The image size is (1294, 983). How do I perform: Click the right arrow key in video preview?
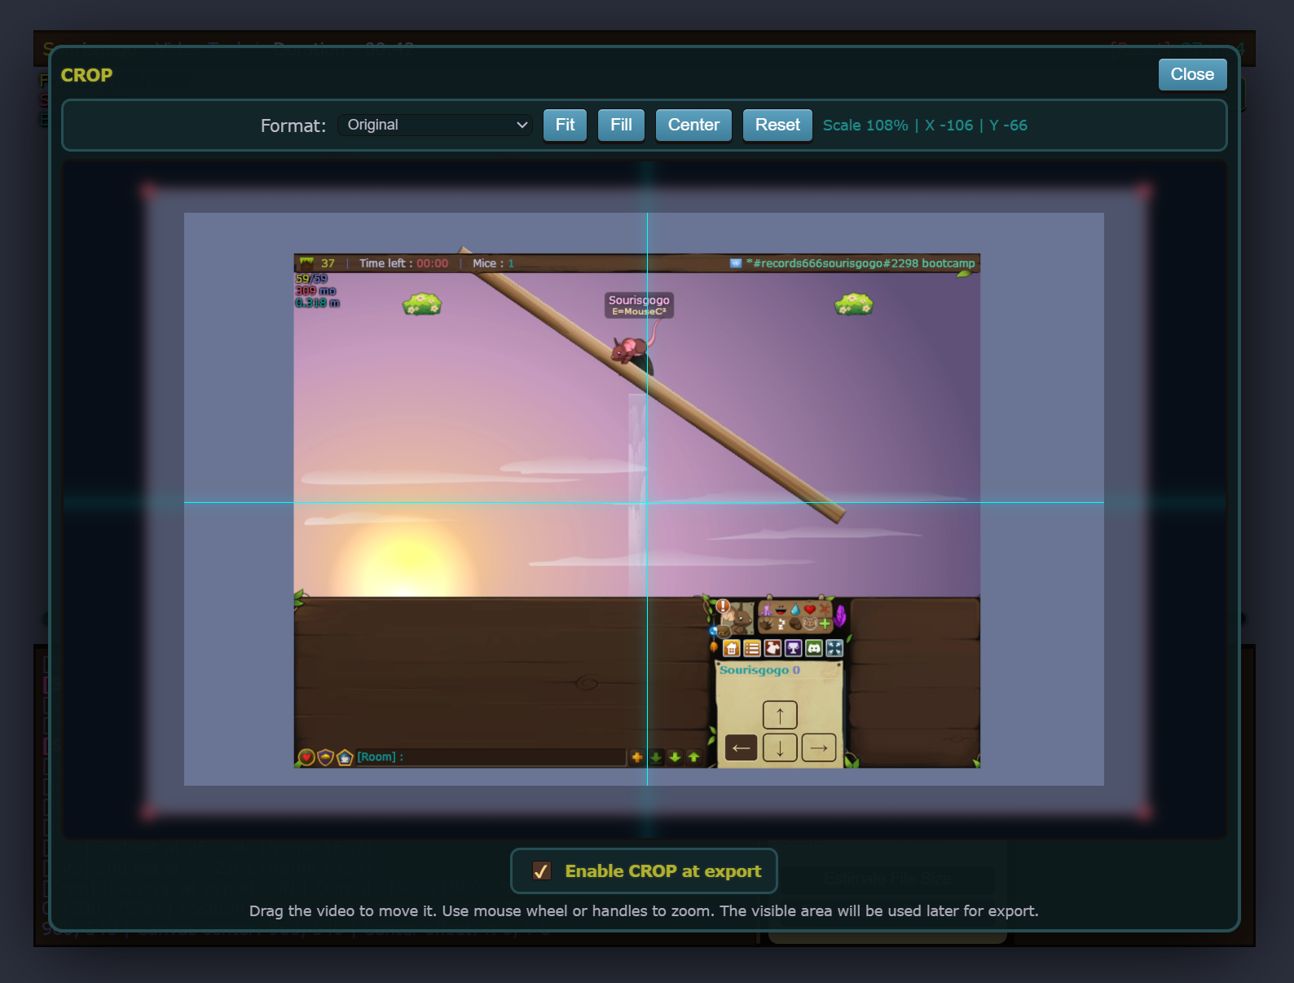[819, 747]
